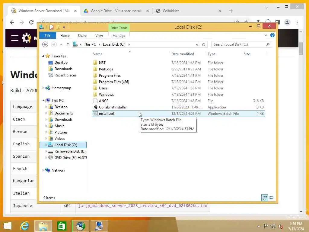Open a new browser tab
The height and width of the screenshot is (232, 309).
coord(231,11)
